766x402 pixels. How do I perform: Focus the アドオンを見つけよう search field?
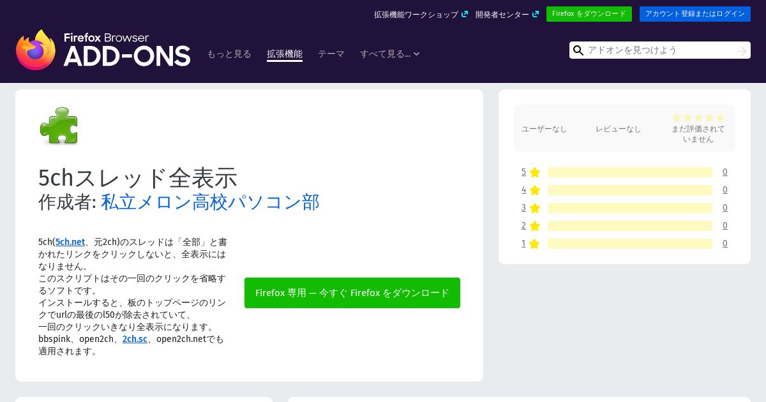pyautogui.click(x=660, y=50)
